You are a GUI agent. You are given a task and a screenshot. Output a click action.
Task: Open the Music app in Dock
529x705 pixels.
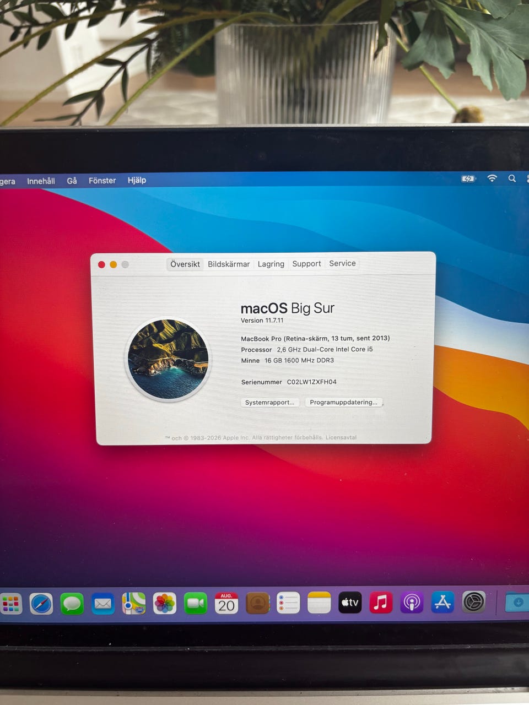(x=381, y=603)
